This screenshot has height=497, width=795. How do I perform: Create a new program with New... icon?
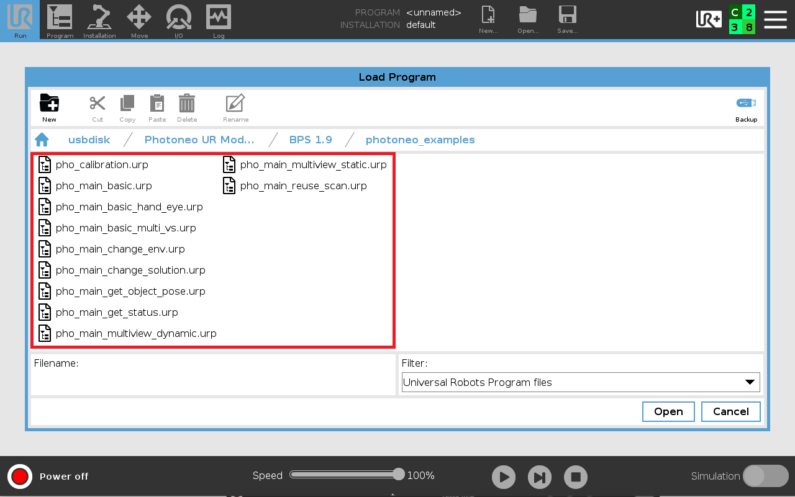(489, 20)
